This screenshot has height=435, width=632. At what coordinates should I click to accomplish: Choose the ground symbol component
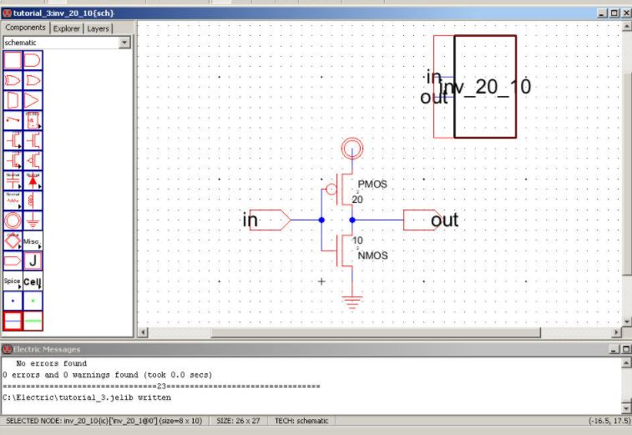(33, 220)
